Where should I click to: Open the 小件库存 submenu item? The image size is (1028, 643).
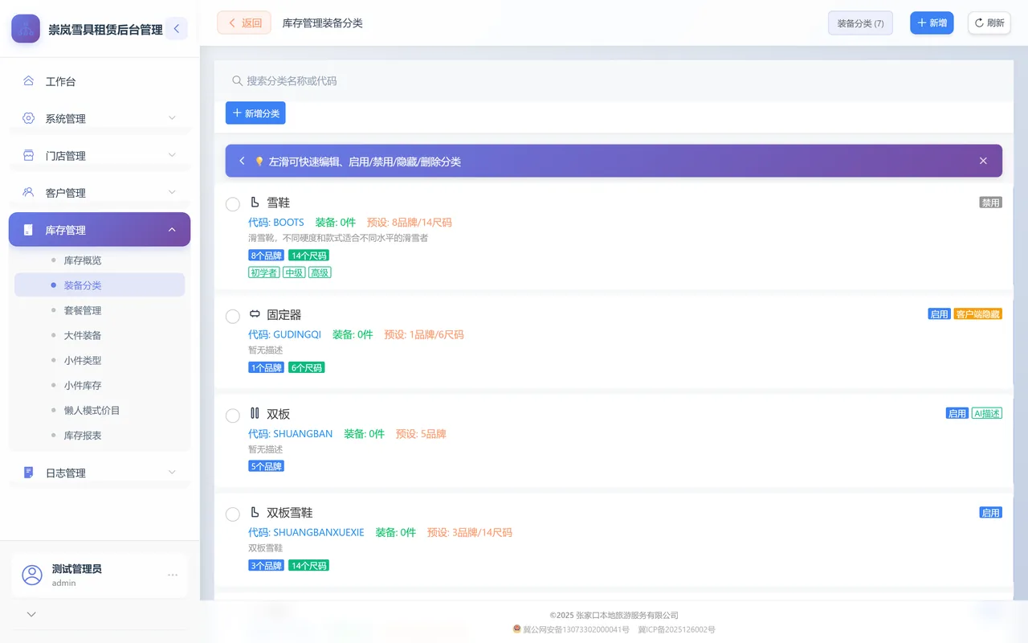[100, 385]
